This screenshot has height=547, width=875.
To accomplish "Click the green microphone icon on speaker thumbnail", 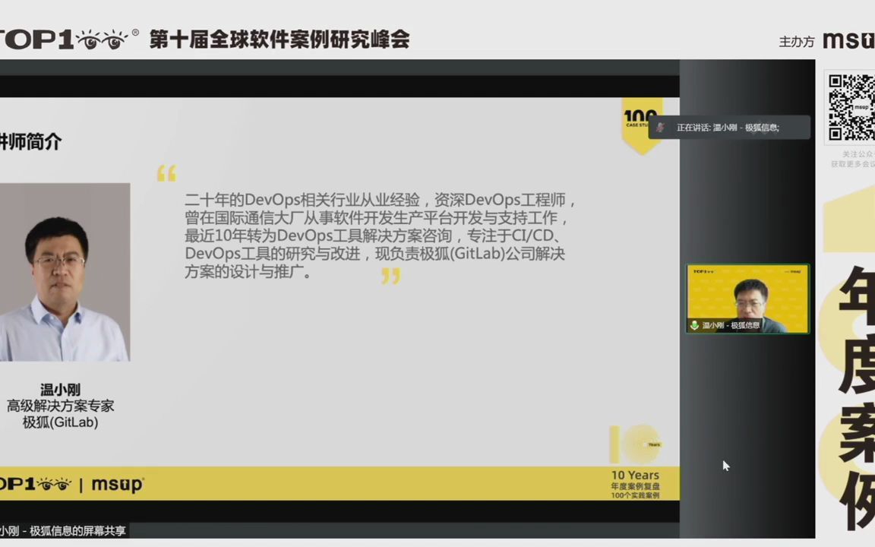I will click(694, 325).
